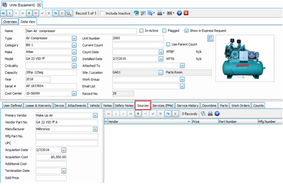Image resolution: width=283 pixels, height=187 pixels.
Task: Click into the Name field
Action: (x=81, y=31)
